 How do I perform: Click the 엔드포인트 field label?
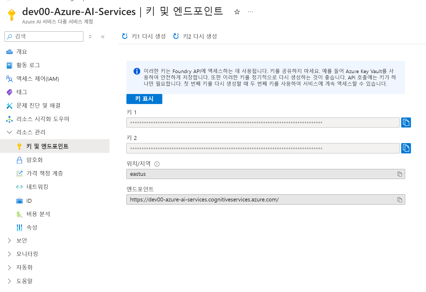(140, 189)
